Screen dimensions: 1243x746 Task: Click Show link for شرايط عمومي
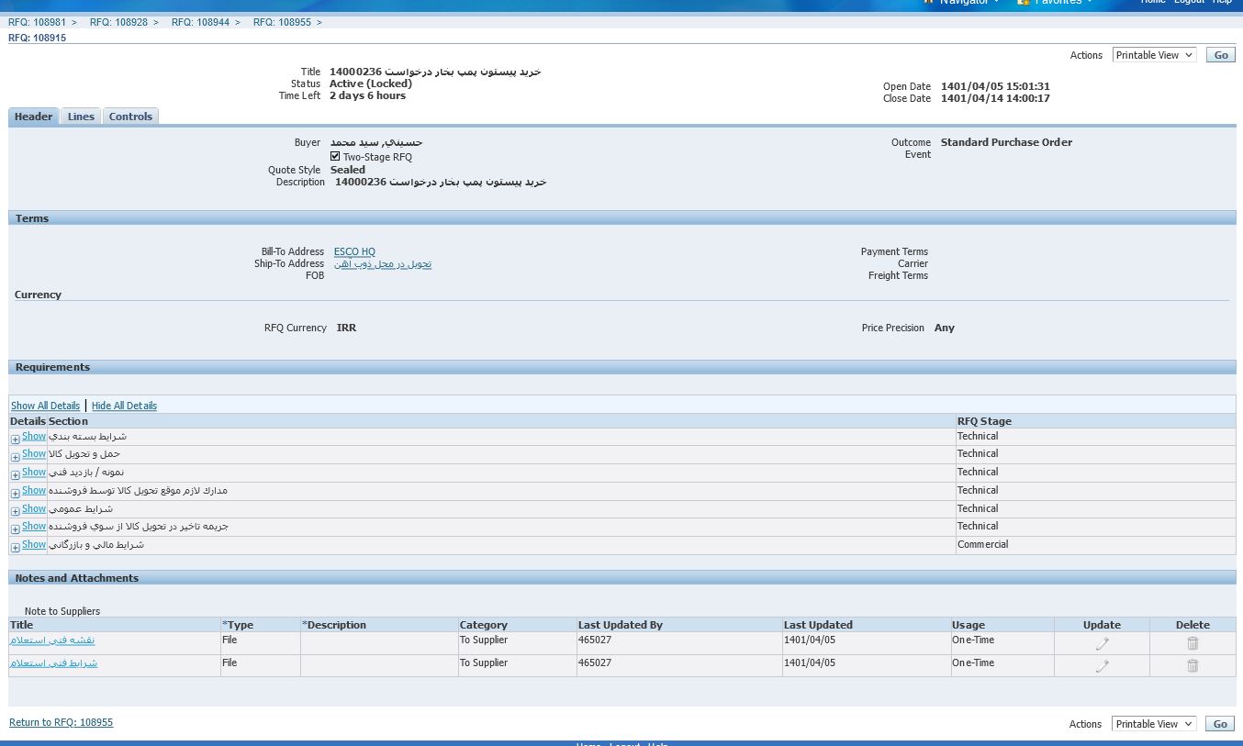click(x=34, y=508)
